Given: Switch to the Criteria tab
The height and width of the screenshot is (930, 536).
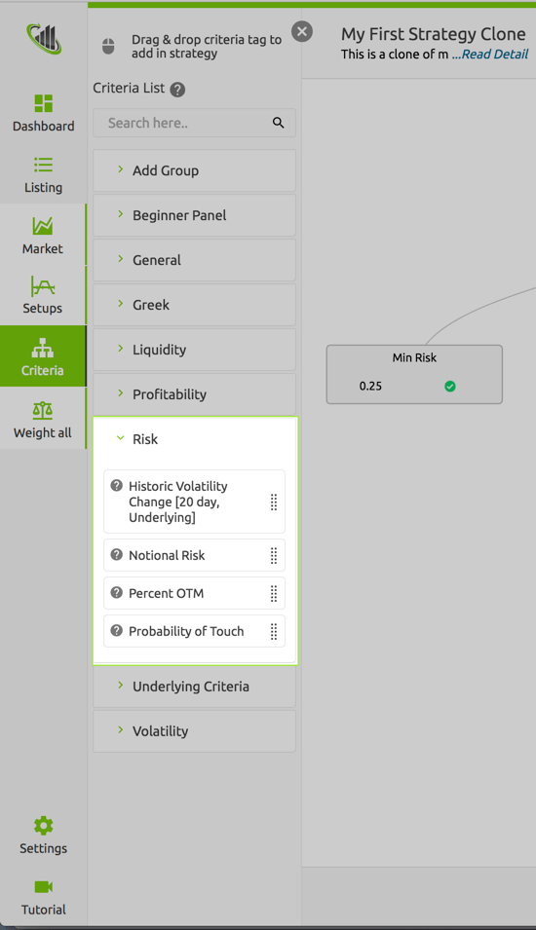Looking at the screenshot, I should point(43,355).
